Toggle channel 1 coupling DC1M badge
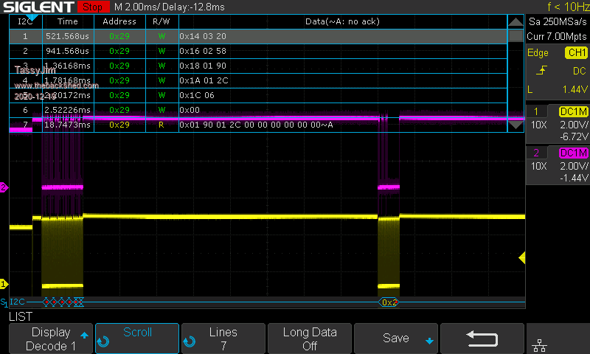 (x=573, y=111)
